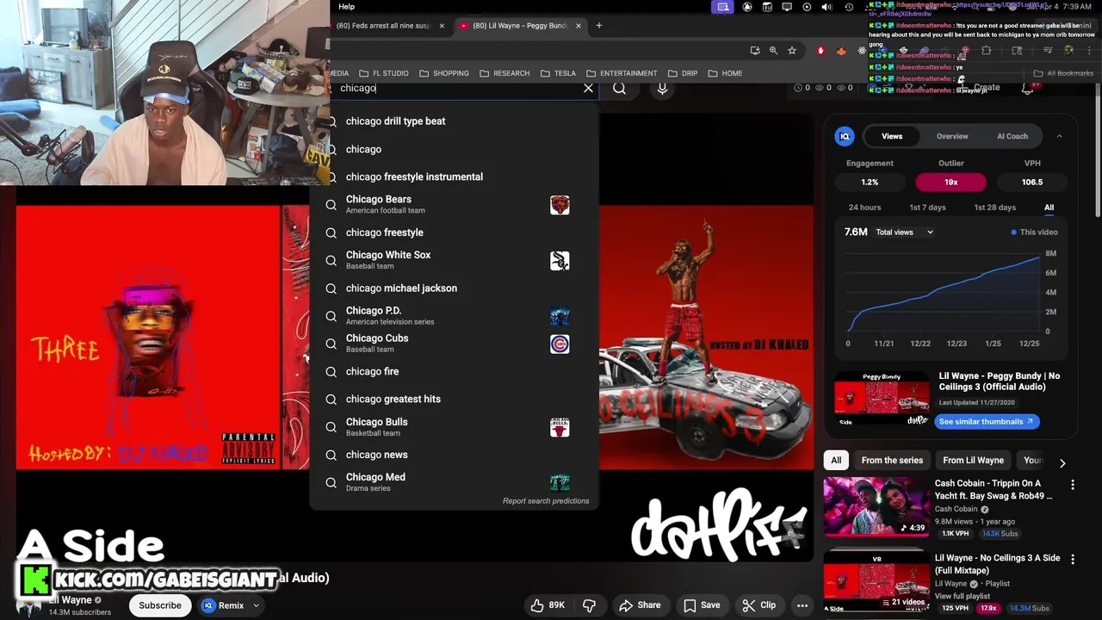Open the Remix button dropdown arrow
Viewport: 1102px width, 620px height.
tap(256, 605)
